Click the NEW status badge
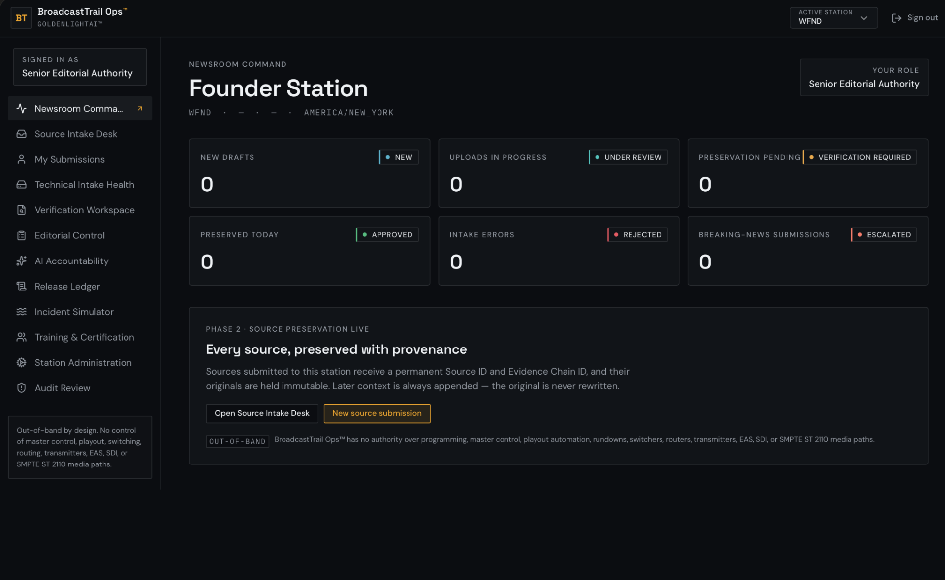The height and width of the screenshot is (580, 945). click(x=399, y=157)
